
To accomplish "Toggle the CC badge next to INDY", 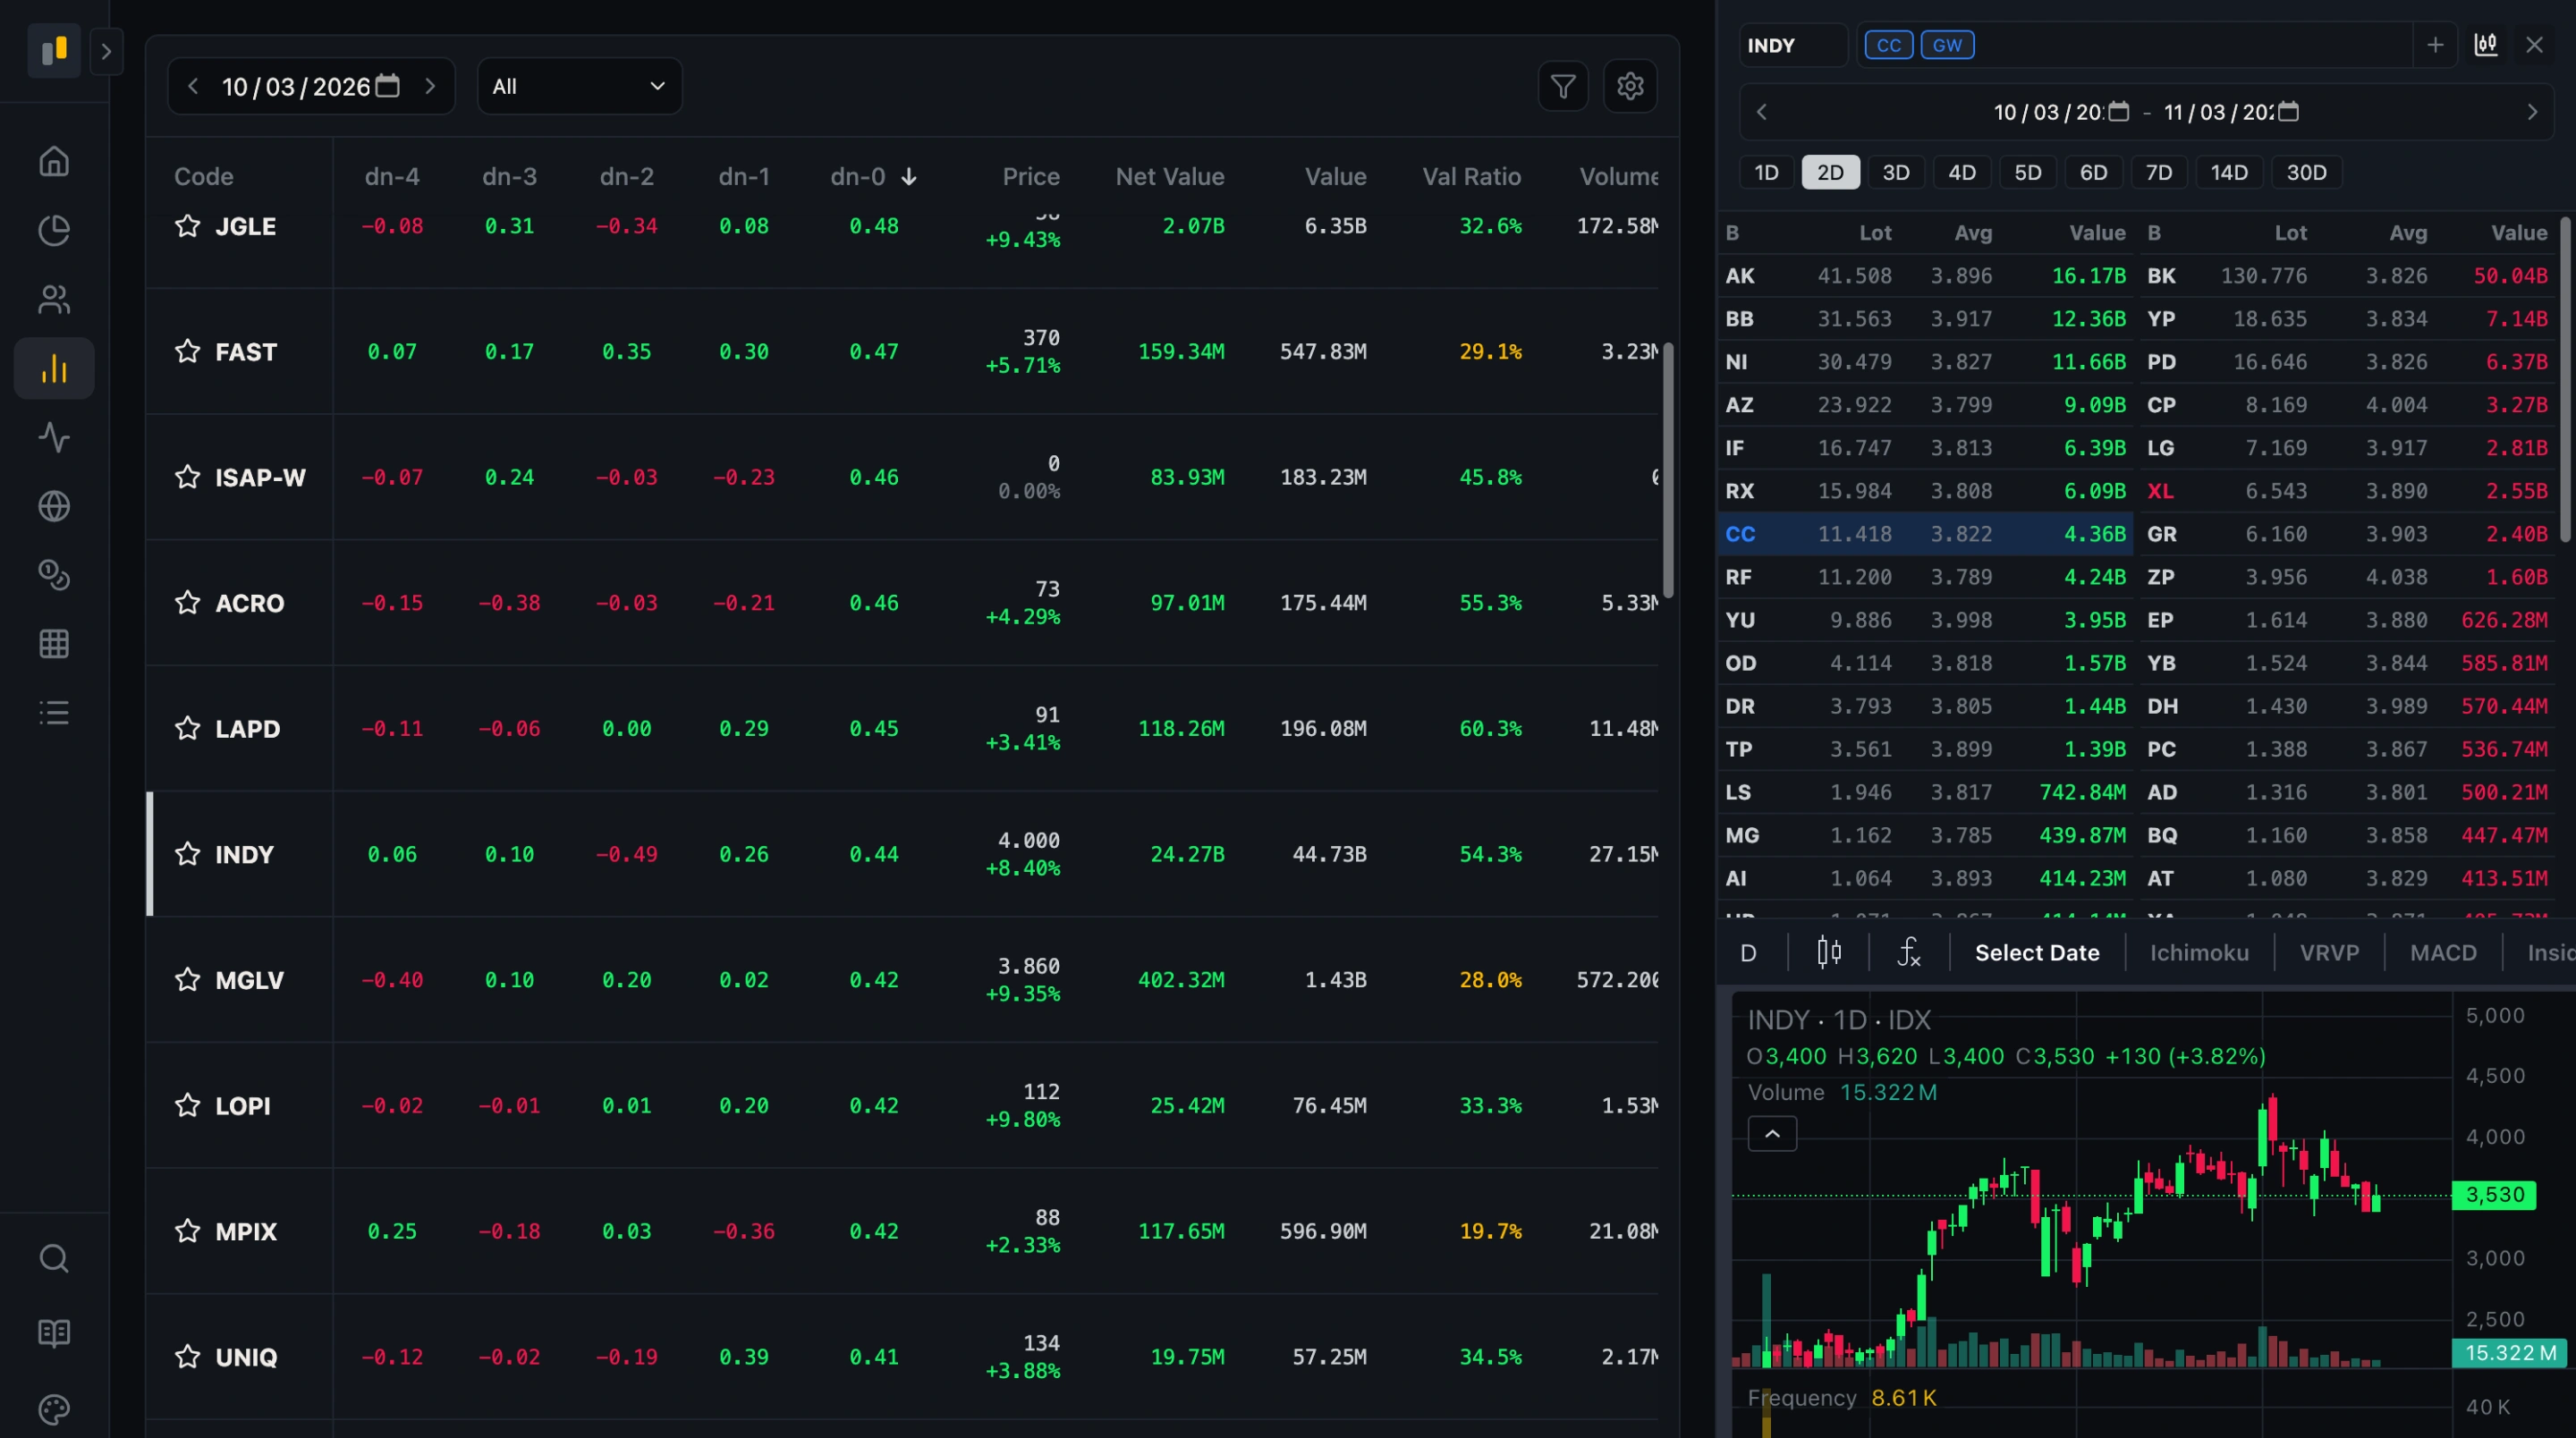I will [x=1888, y=44].
